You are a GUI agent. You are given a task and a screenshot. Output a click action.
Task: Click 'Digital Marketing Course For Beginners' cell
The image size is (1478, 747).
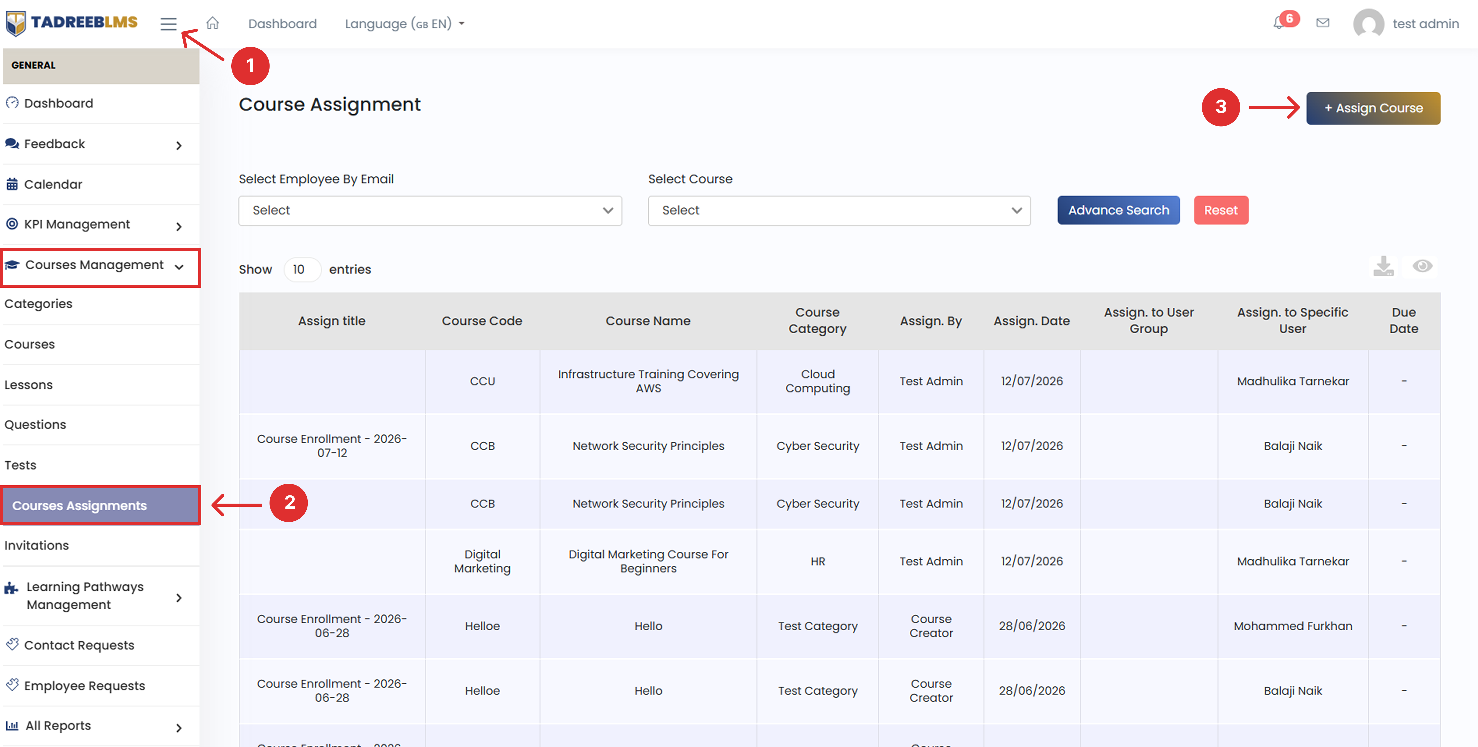tap(648, 561)
